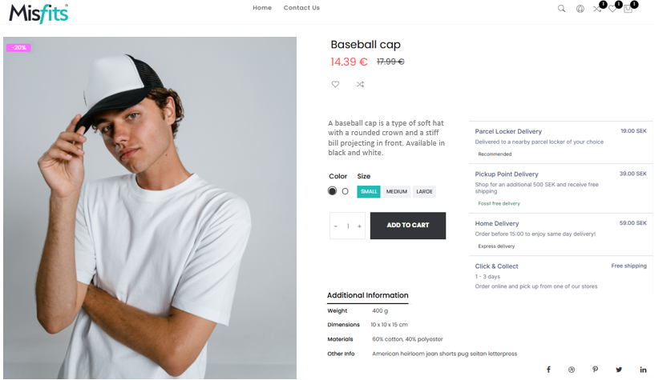Viewport: 667px width, 380px height.
Task: Click the Add to Cart button
Action: click(407, 226)
